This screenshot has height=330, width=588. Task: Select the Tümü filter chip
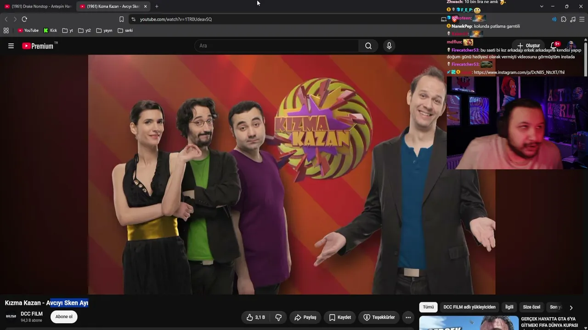click(x=428, y=307)
